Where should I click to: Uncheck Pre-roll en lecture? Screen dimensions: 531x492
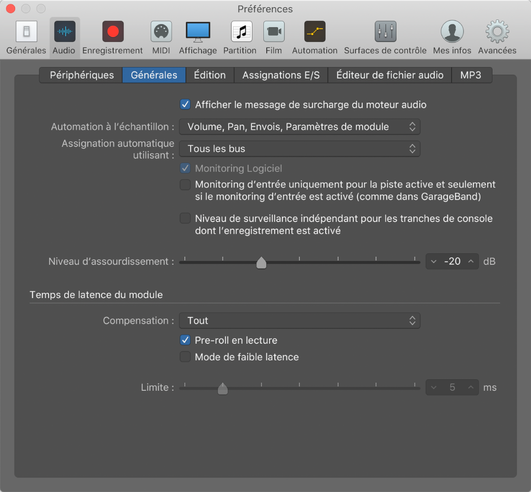[x=185, y=340]
